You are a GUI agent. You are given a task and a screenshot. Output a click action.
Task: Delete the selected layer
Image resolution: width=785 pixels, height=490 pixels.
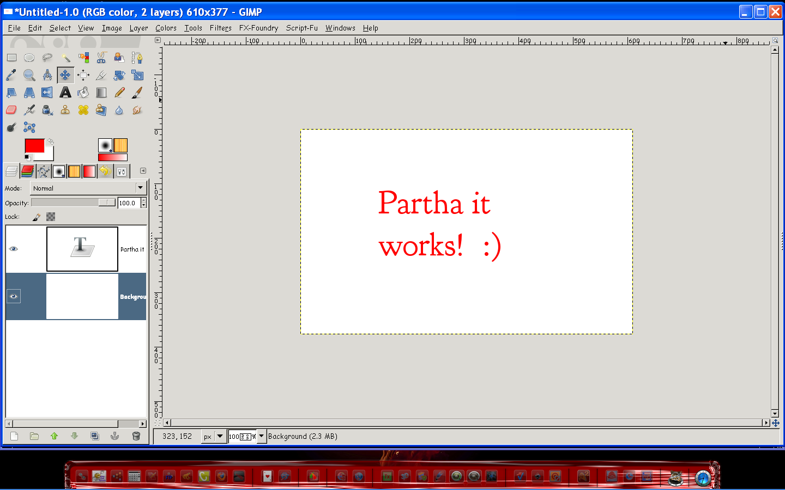[136, 436]
